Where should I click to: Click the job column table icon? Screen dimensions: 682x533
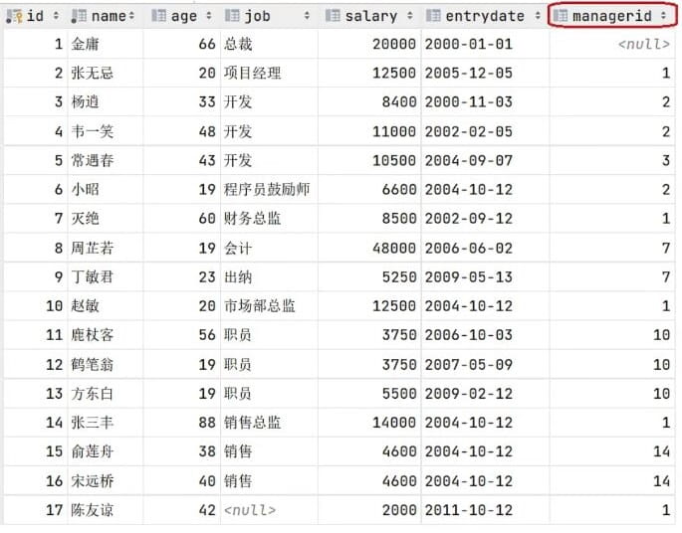click(x=232, y=16)
